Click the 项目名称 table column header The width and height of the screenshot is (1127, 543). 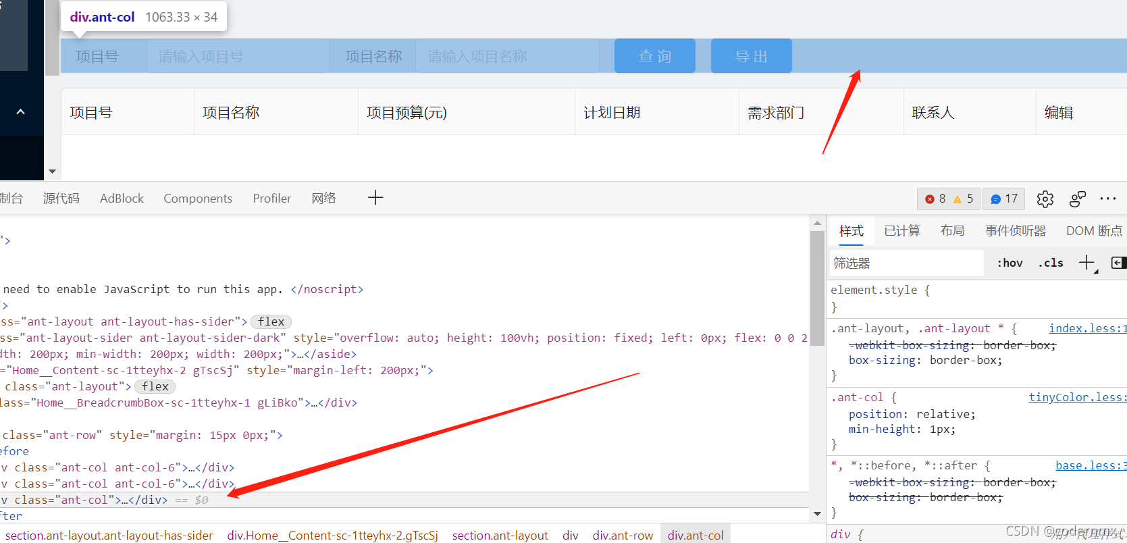point(276,112)
